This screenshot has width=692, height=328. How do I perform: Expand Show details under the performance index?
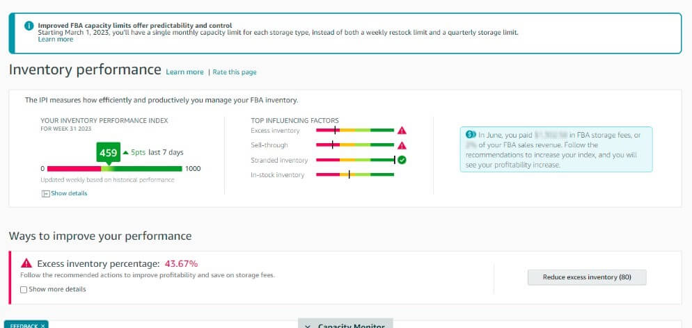(x=65, y=193)
